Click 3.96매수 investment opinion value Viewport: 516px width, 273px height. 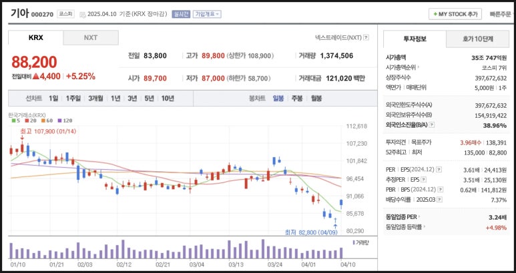(x=471, y=142)
